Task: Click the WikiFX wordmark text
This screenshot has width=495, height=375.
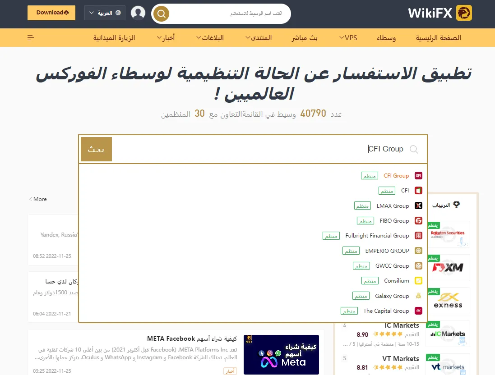Action: click(x=430, y=13)
